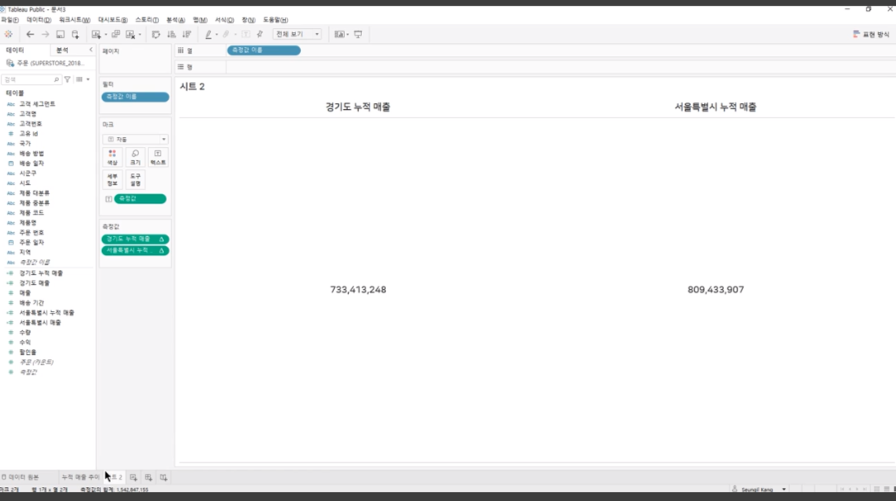This screenshot has width=896, height=501.
Task: Click the 서울특별시 누적 매출 column header
Action: [x=716, y=106]
